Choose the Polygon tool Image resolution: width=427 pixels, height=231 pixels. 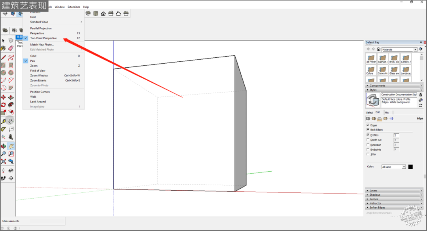pyautogui.click(x=11, y=73)
